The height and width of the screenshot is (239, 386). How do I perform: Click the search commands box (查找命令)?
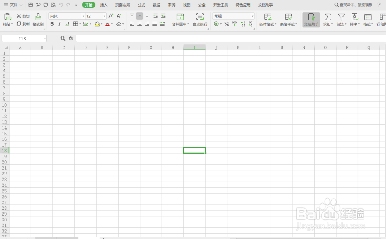(354, 5)
